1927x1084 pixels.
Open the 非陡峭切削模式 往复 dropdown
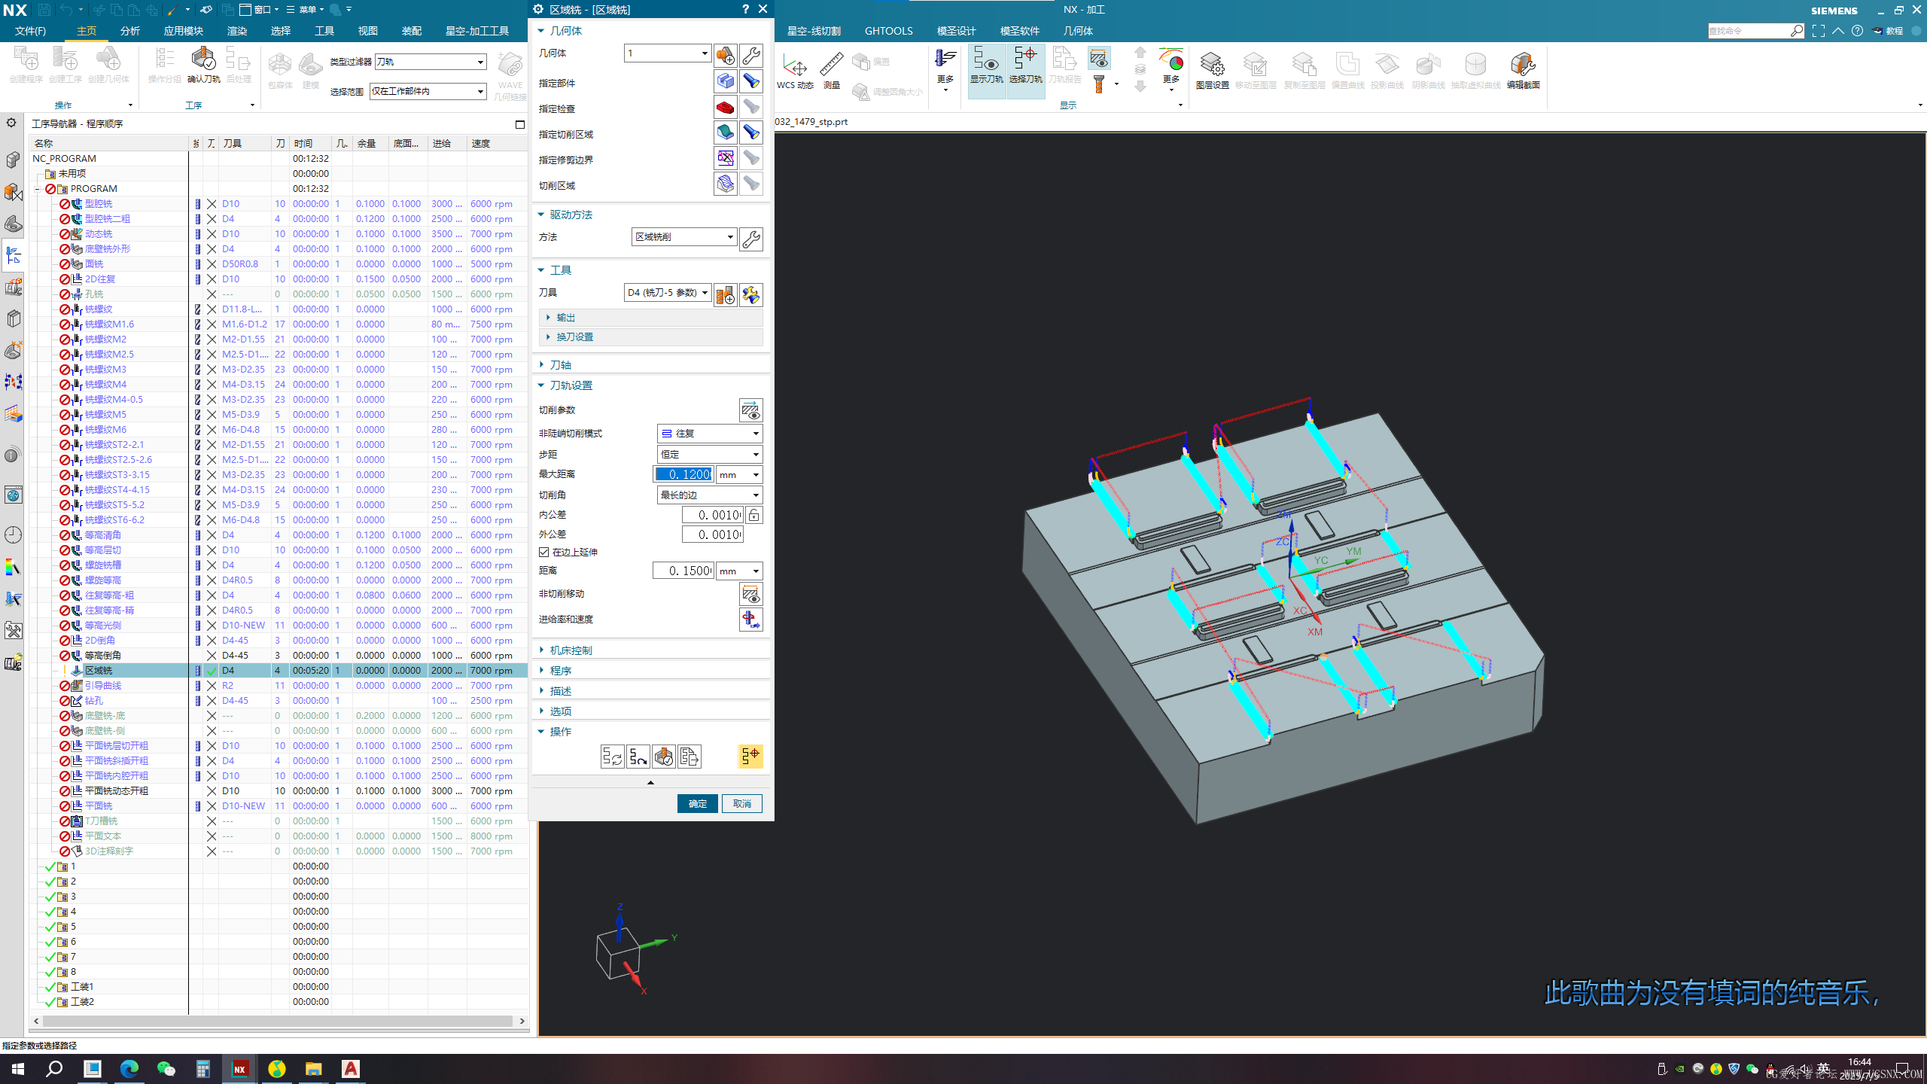pos(710,434)
